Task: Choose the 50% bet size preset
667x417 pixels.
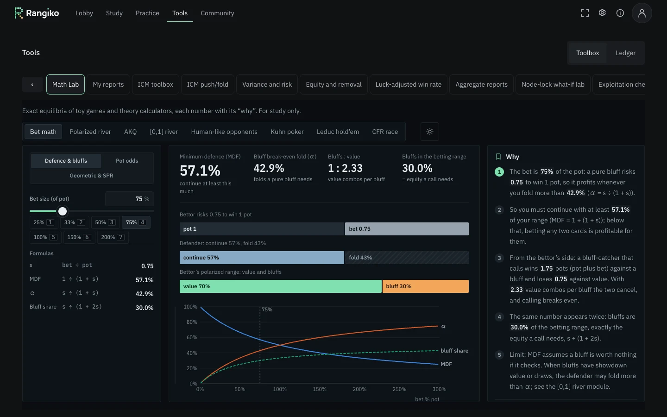Action: click(x=105, y=222)
